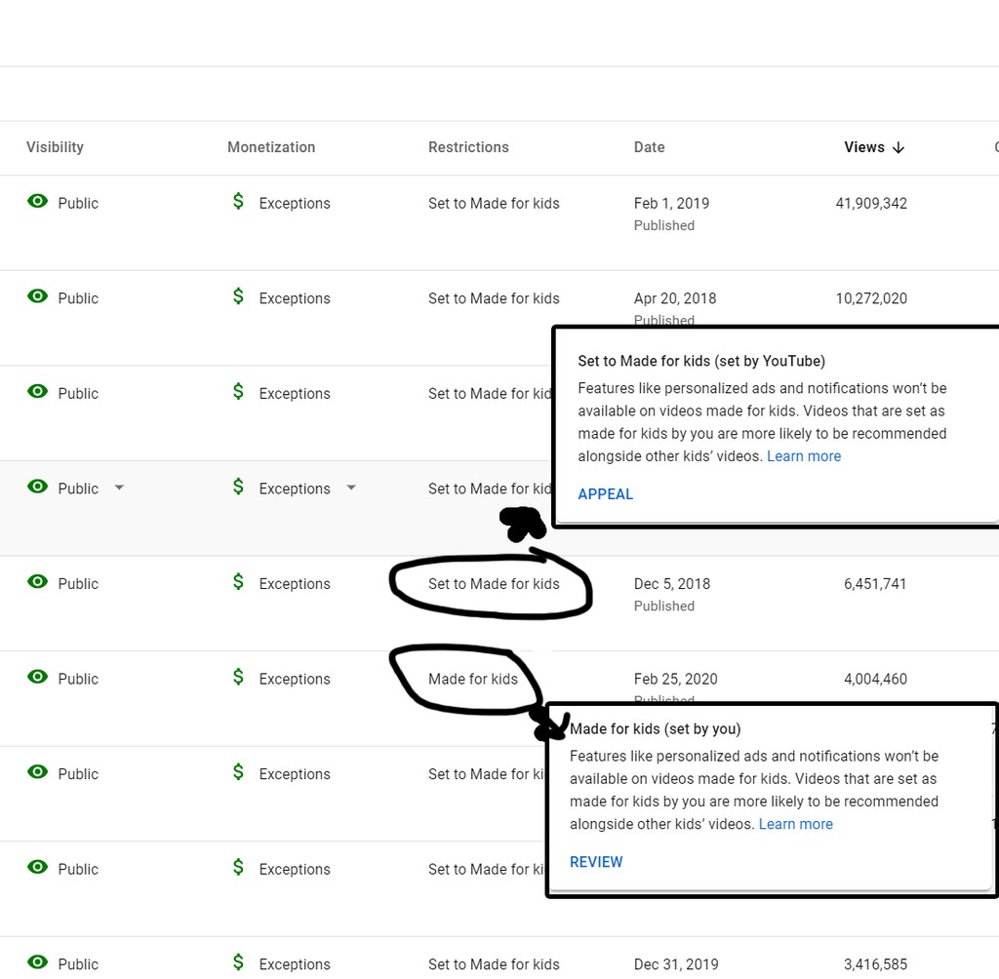Open the Exceptions monetization dropdown arrow
The height and width of the screenshot is (979, 999).
point(351,488)
